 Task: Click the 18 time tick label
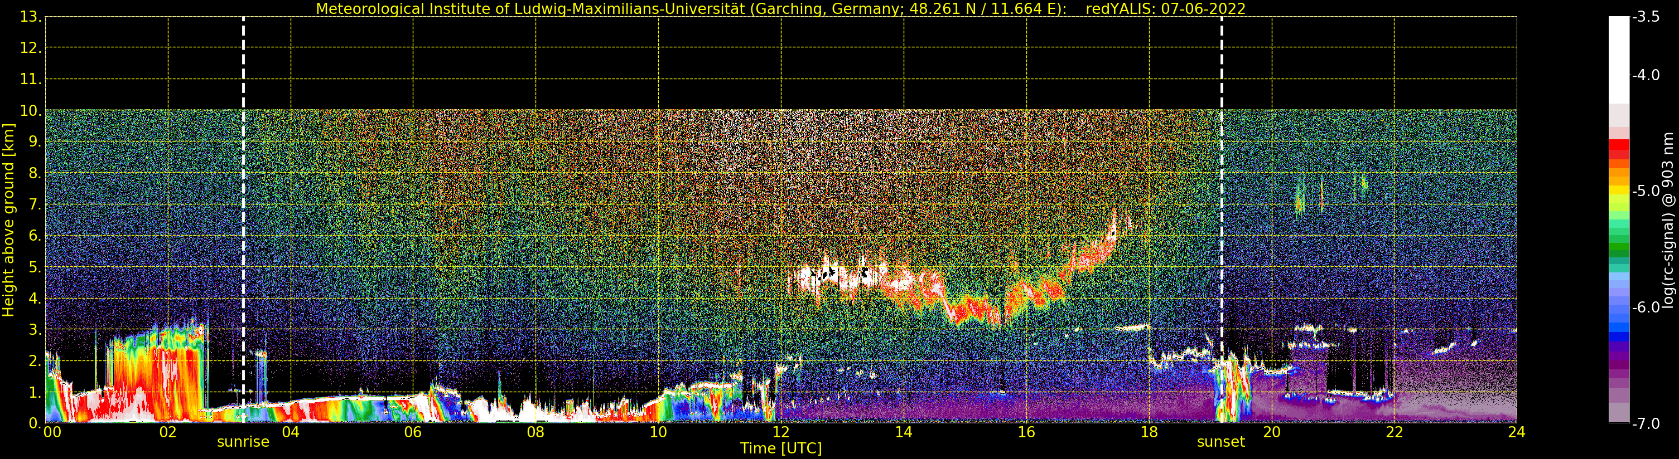(x=1149, y=432)
